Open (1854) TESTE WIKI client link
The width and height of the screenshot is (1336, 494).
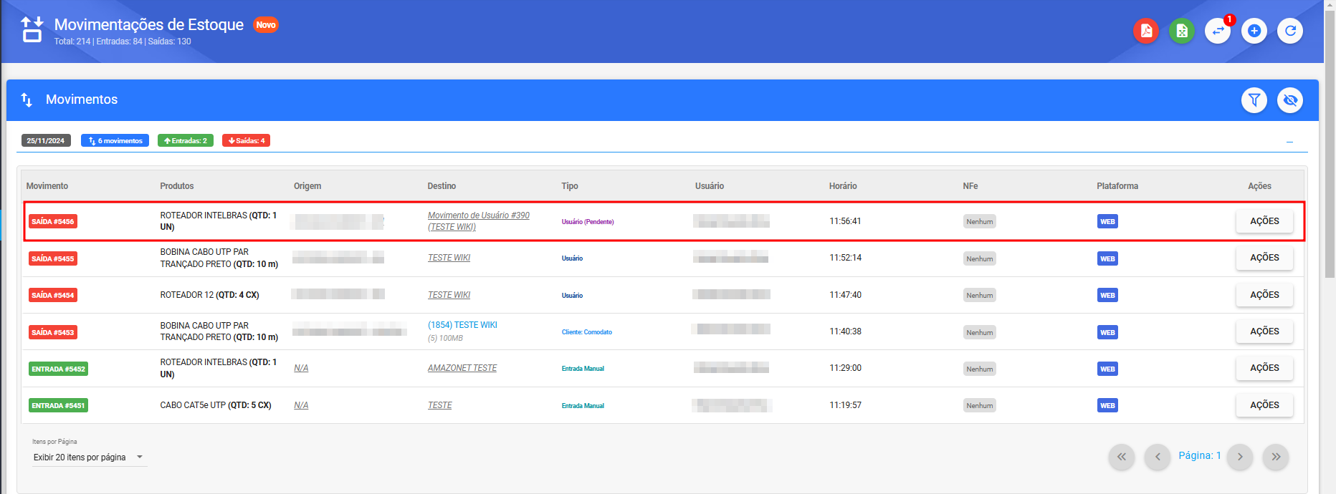pos(462,325)
